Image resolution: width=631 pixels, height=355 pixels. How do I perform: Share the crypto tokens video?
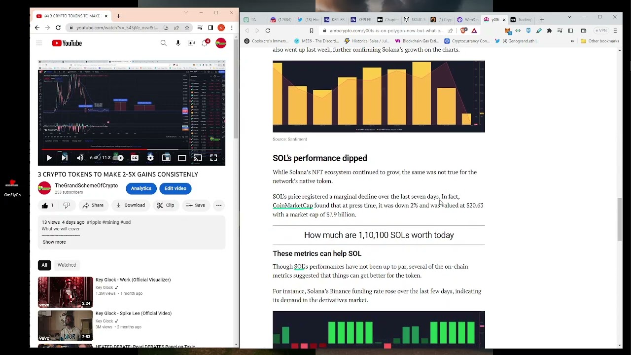93,205
